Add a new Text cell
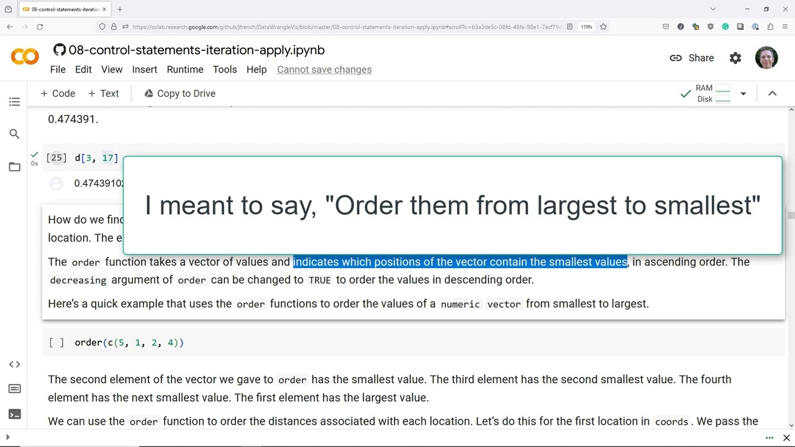795x447 pixels. point(103,93)
